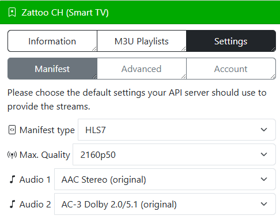The width and height of the screenshot is (280, 223).
Task: Click the 'Audio 2' label
Action: tap(35, 205)
